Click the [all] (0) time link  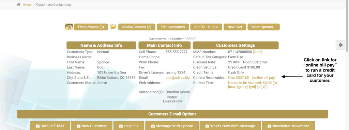click(x=262, y=87)
